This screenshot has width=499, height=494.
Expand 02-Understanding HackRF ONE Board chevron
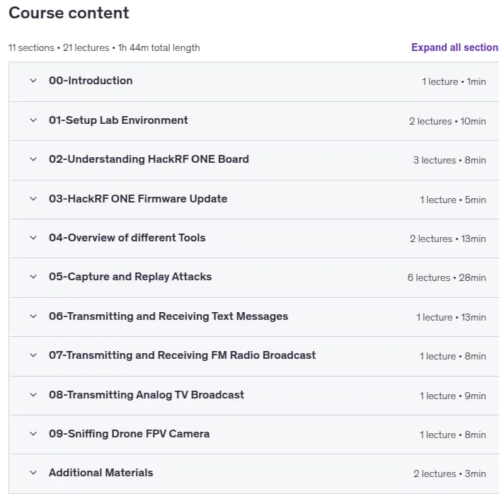click(x=33, y=159)
